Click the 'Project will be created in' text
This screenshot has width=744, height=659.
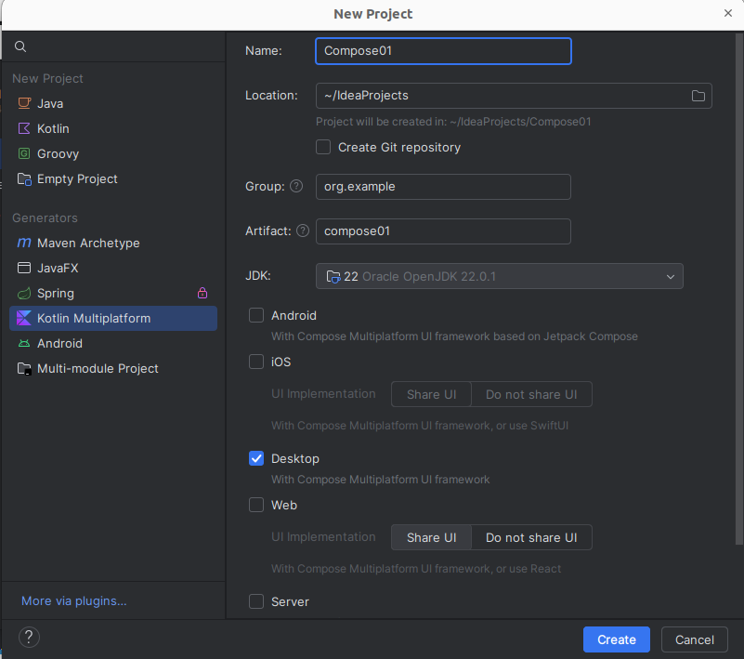click(x=453, y=122)
